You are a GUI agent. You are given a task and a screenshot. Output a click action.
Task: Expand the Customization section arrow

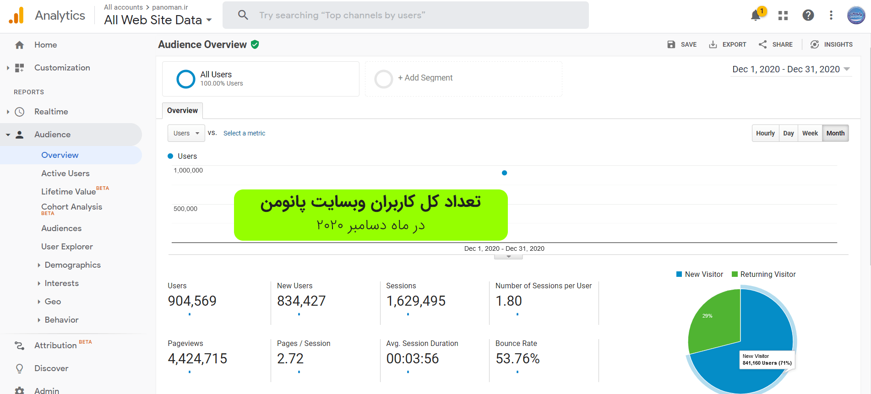point(8,68)
